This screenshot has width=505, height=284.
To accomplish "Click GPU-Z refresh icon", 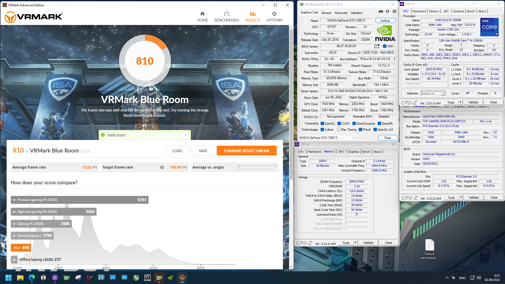I will click(387, 12).
